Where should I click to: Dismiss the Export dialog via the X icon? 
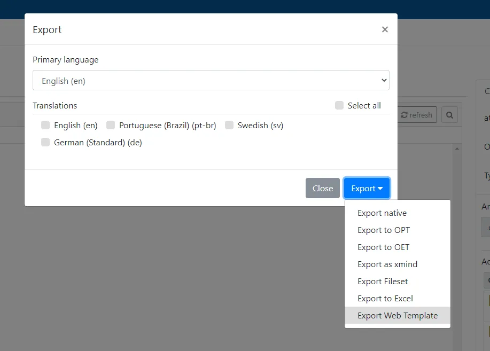tap(384, 29)
